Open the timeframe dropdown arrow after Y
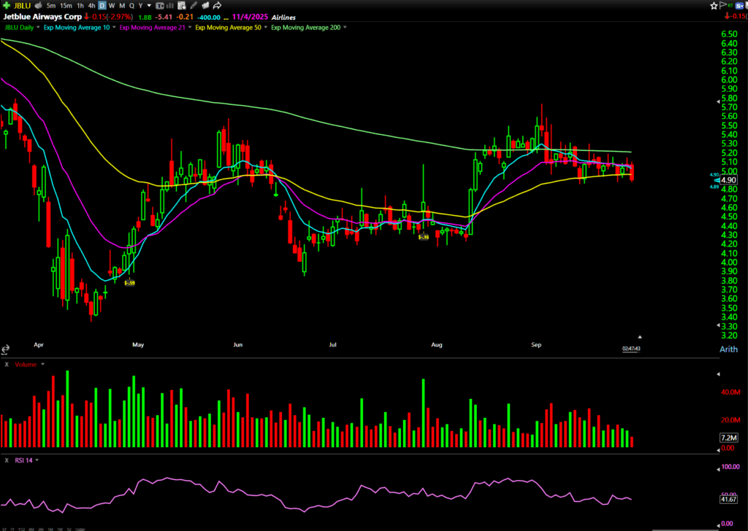 [x=150, y=5]
